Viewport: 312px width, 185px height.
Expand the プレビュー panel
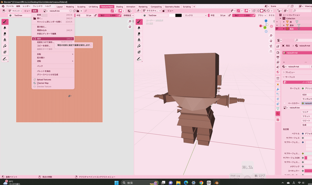click(x=289, y=72)
